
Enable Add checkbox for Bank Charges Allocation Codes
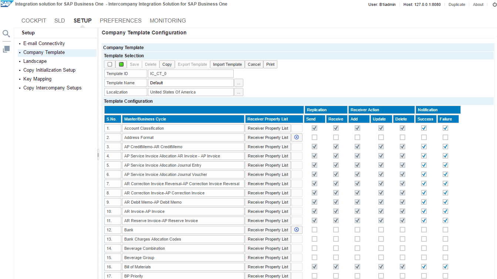point(358,239)
